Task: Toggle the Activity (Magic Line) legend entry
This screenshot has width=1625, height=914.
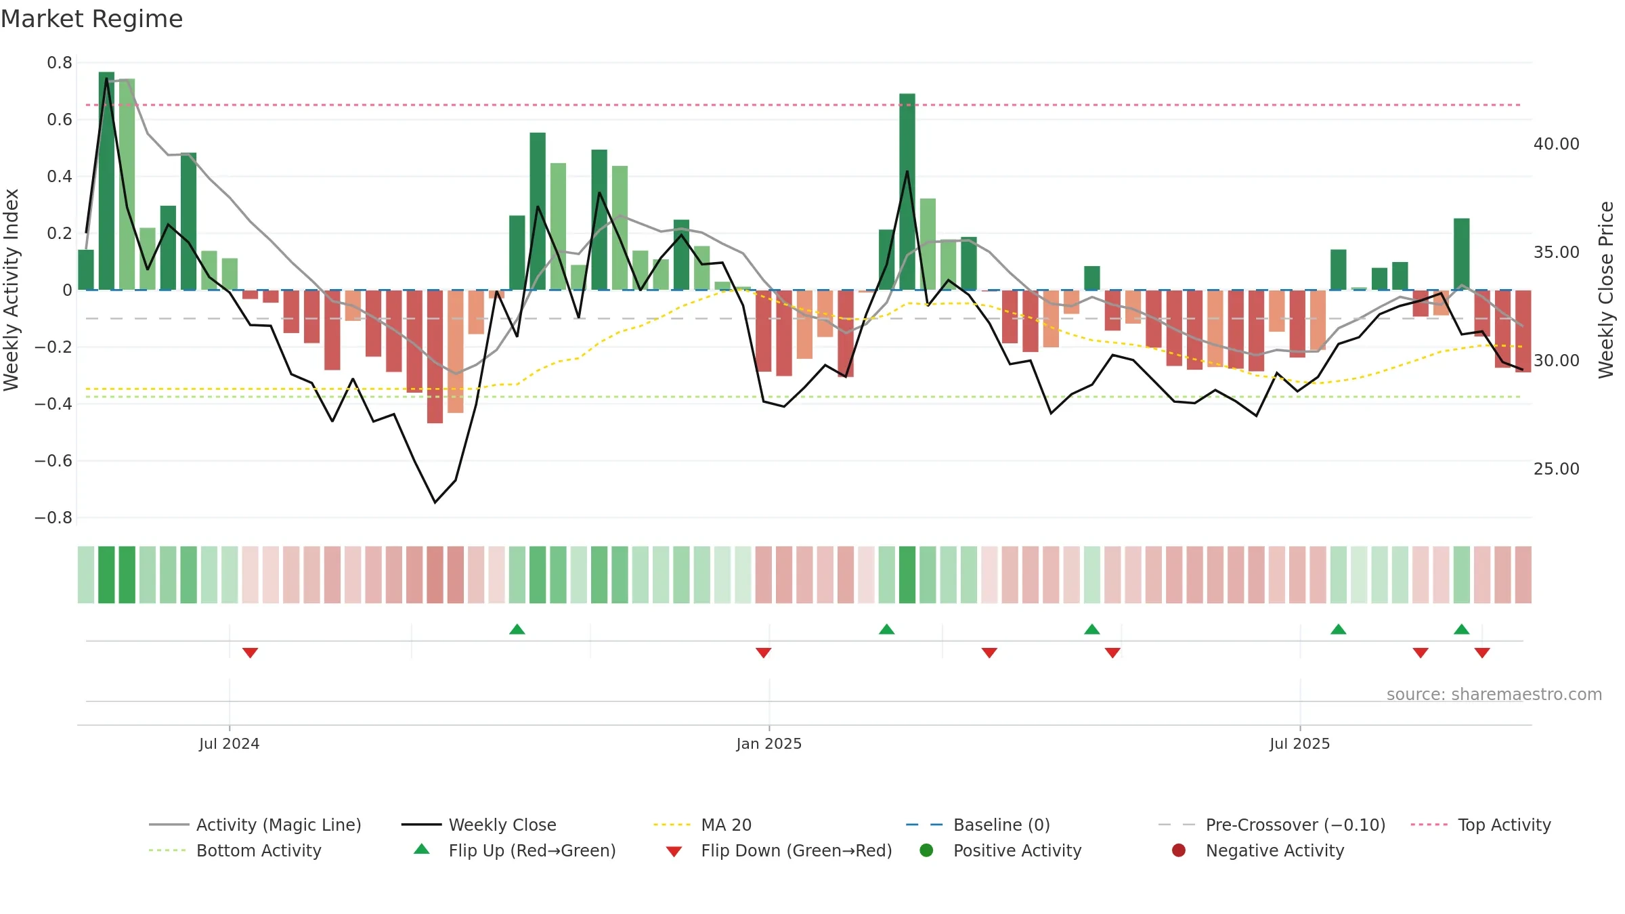Action: pyautogui.click(x=255, y=825)
